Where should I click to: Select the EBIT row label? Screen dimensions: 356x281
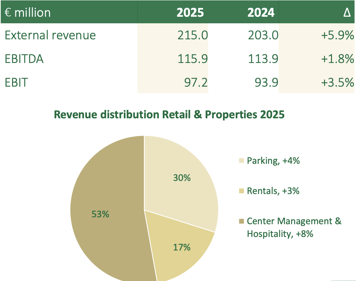[16, 82]
